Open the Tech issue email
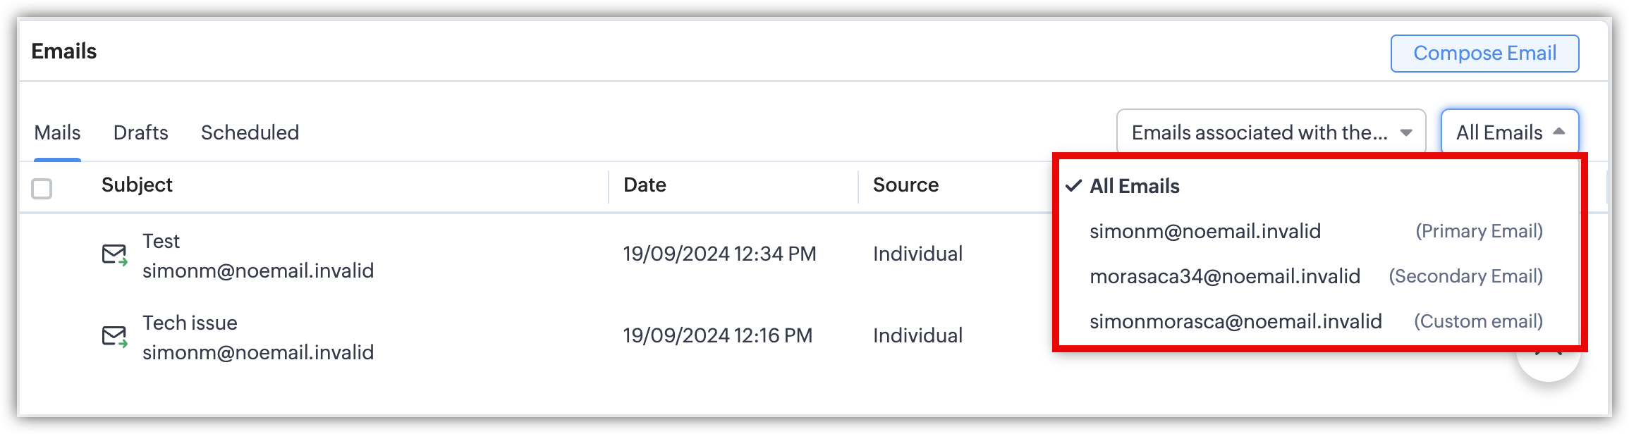The image size is (1629, 434). (190, 323)
